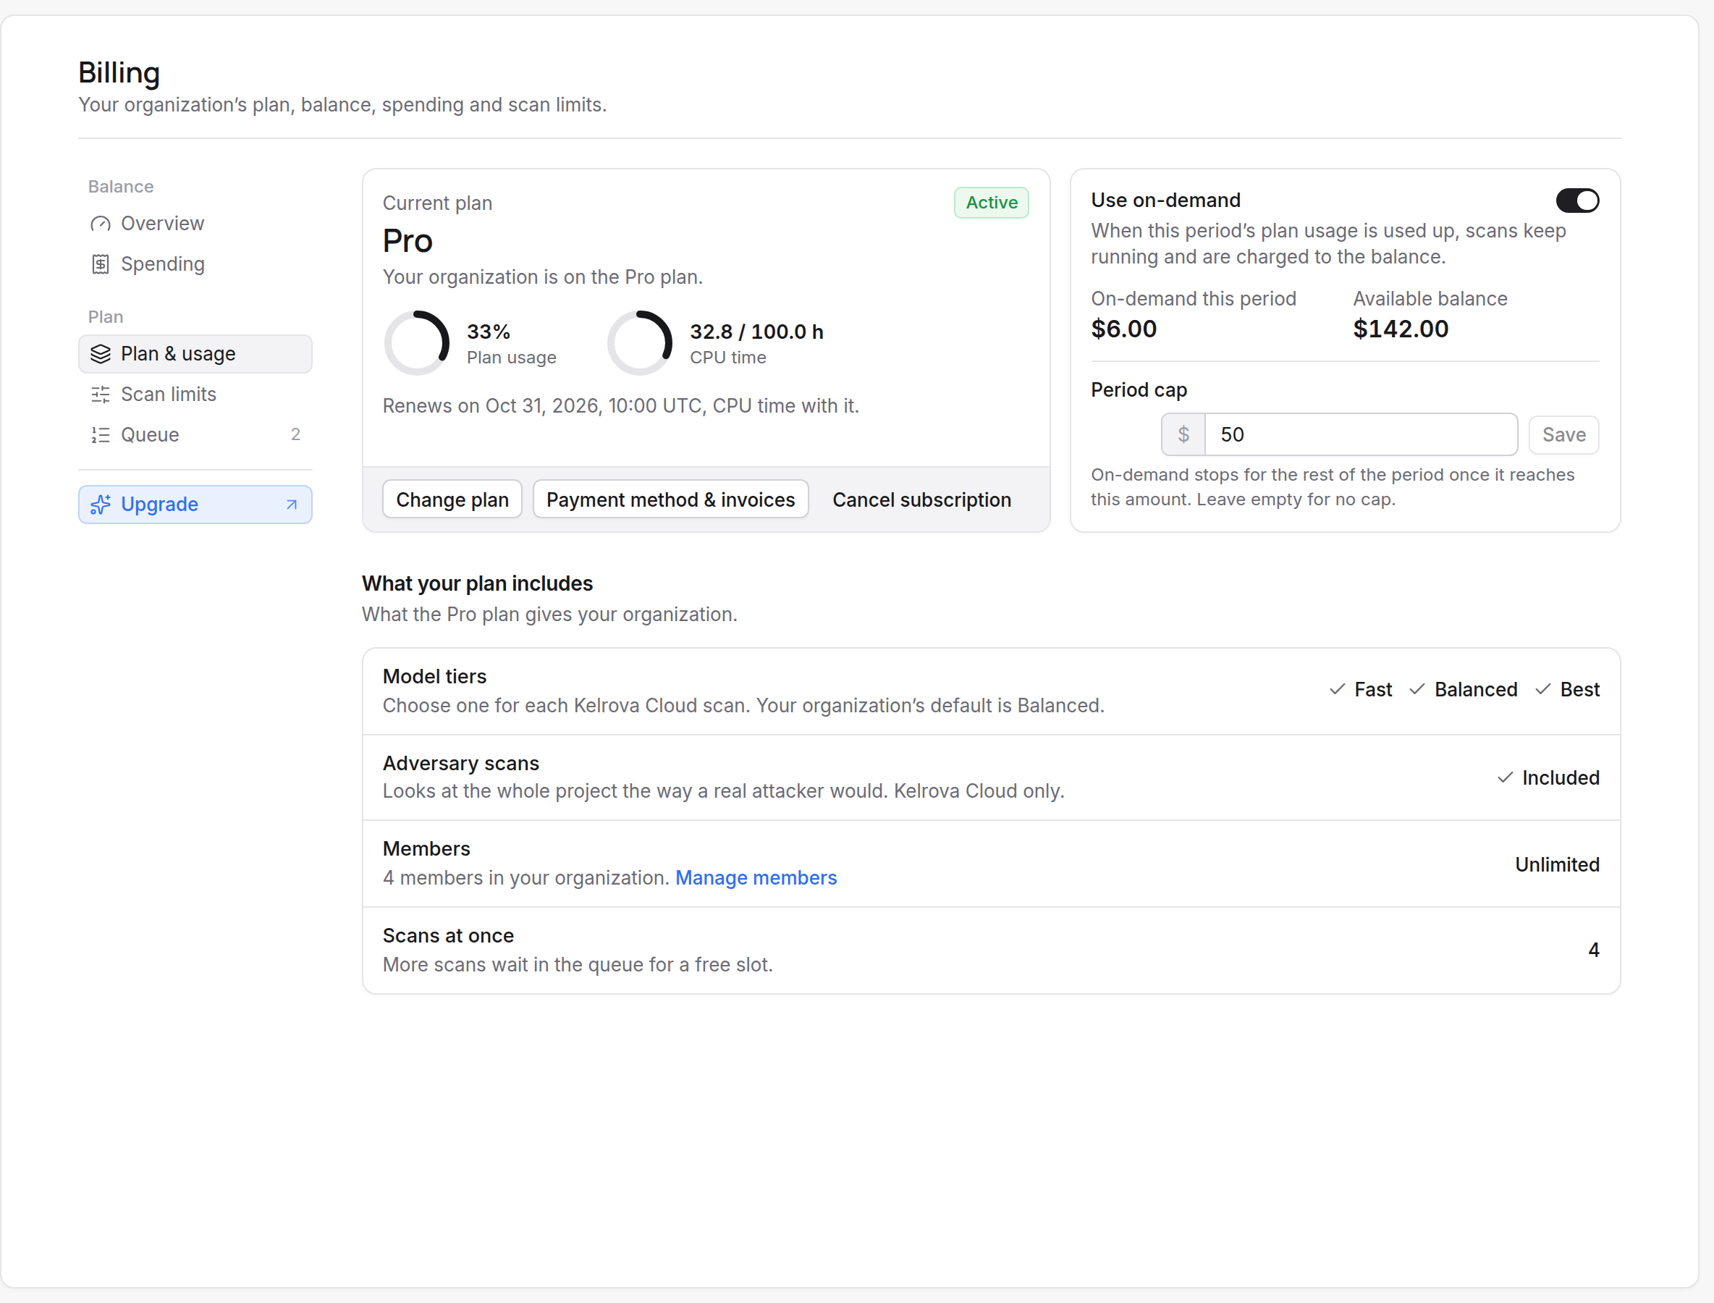Click the Active status badge
The width and height of the screenshot is (1714, 1303).
click(991, 203)
